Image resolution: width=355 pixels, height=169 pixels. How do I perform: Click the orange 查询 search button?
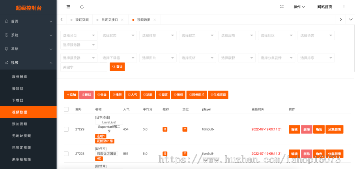pos(117,67)
